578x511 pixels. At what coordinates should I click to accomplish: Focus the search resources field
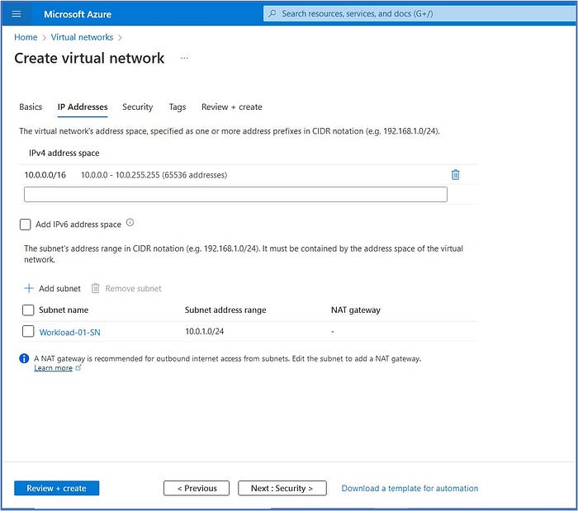pos(419,14)
